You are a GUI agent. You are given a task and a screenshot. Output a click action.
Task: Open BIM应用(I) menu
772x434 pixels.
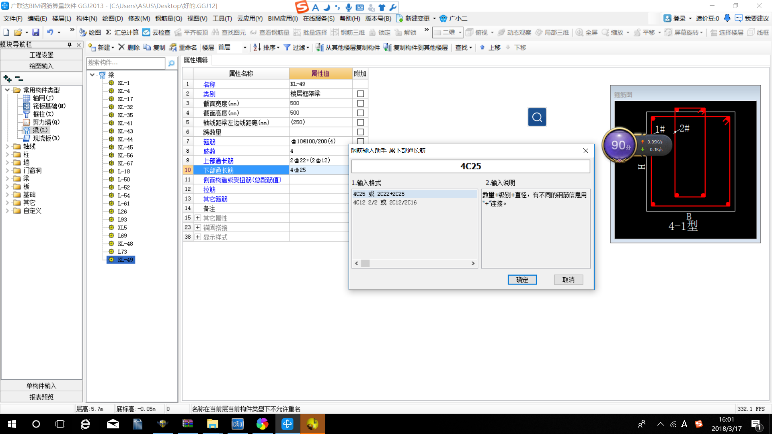click(283, 18)
